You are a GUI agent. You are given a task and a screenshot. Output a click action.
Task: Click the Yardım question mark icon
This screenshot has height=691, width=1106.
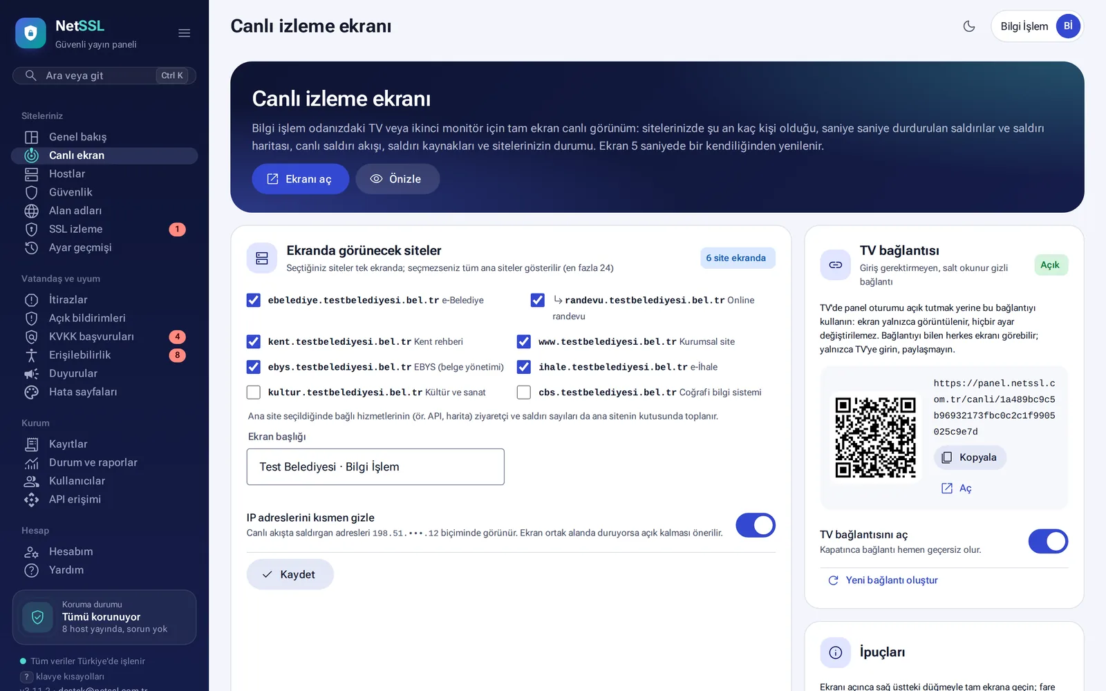click(x=31, y=570)
